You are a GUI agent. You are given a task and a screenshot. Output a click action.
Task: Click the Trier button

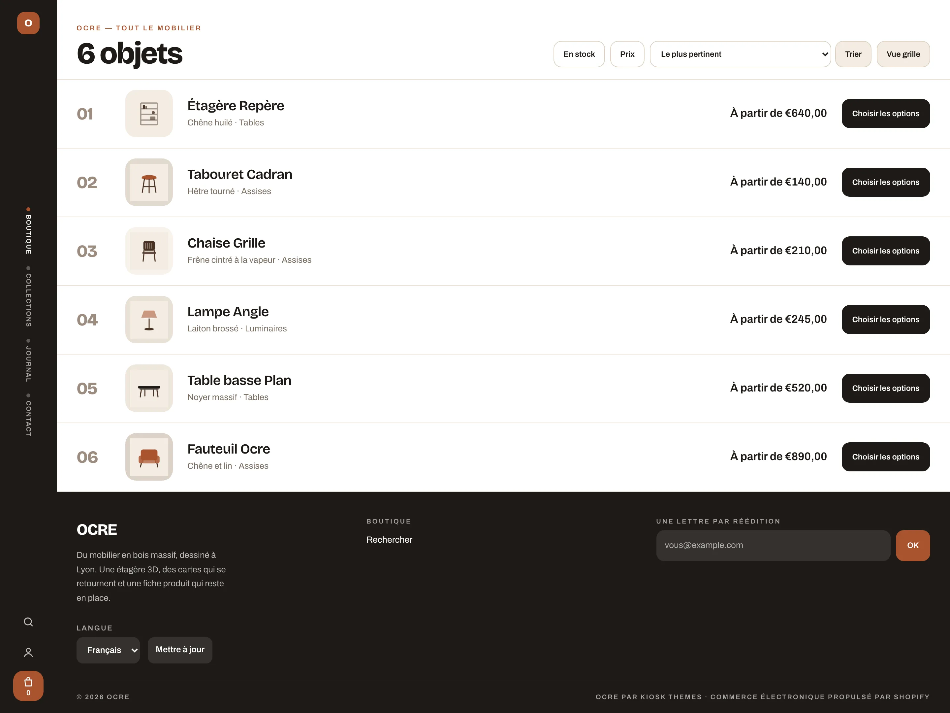[853, 54]
